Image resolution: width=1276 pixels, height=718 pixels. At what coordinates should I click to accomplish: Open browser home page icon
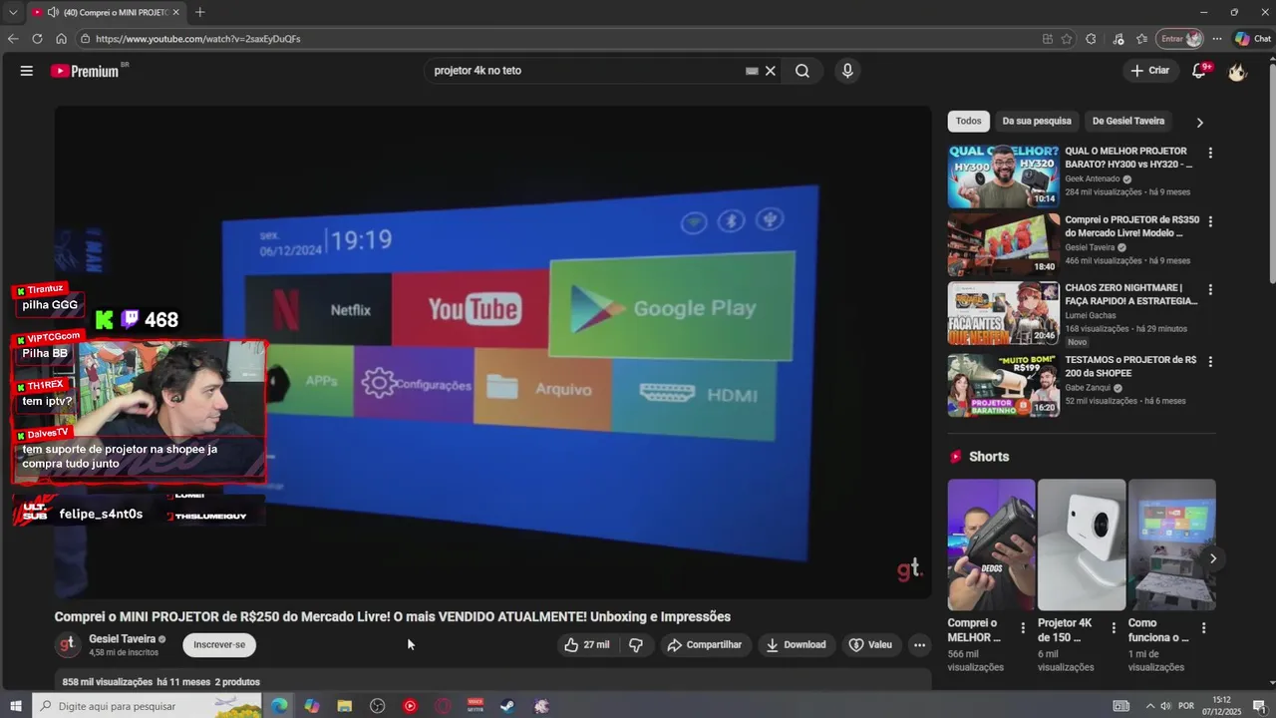(61, 39)
